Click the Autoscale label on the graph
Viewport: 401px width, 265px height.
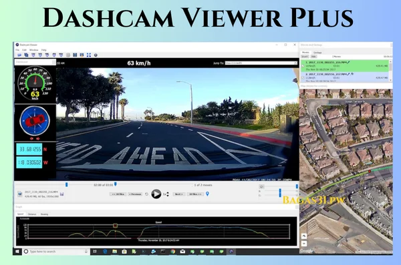coord(25,219)
